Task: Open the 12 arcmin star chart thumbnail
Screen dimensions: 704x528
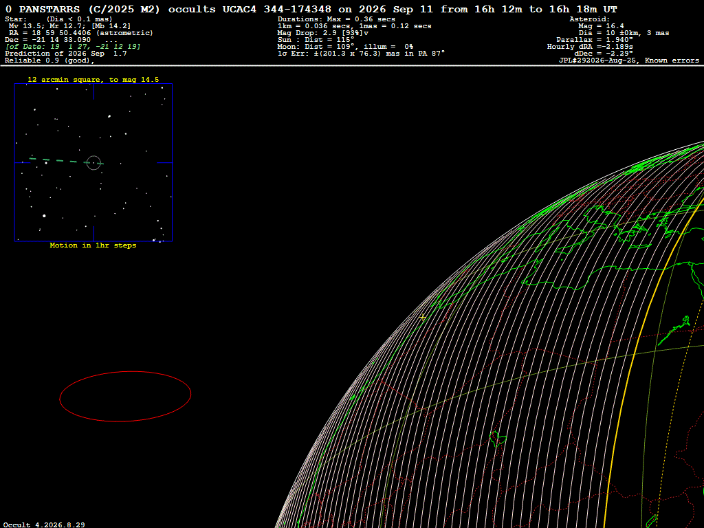Action: coord(93,162)
